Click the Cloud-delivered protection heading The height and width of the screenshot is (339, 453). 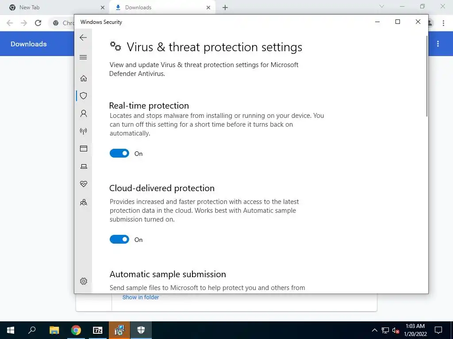tap(162, 188)
